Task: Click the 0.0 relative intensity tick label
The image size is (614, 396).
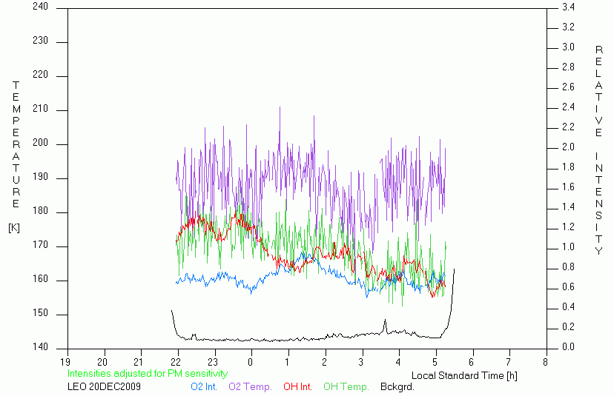Action: coord(568,347)
